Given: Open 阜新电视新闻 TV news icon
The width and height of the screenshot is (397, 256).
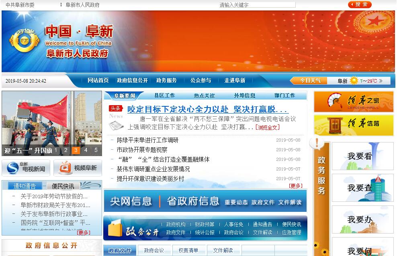Looking at the screenshot, I should [x=26, y=168].
